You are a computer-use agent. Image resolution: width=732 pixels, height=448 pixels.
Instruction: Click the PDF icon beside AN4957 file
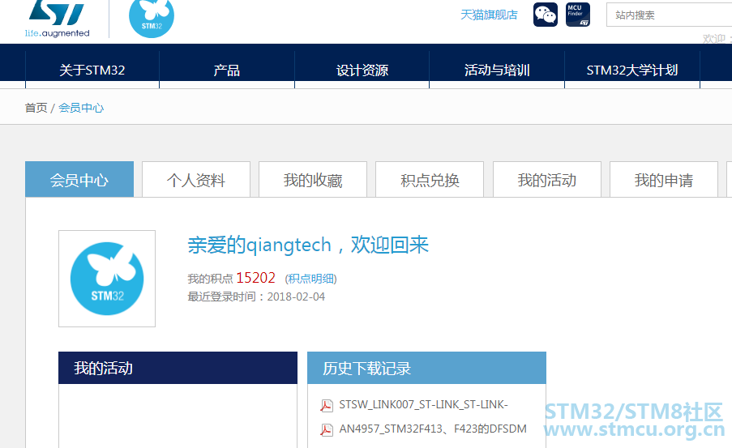[x=327, y=429]
